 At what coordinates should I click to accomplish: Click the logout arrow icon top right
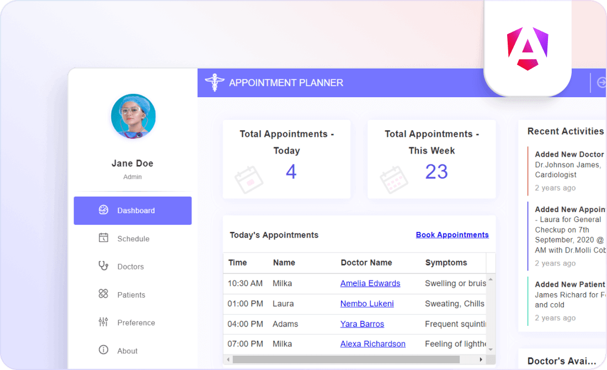point(601,82)
